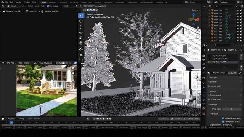Open the Tool properties tab icon

pyautogui.click(x=204, y=51)
